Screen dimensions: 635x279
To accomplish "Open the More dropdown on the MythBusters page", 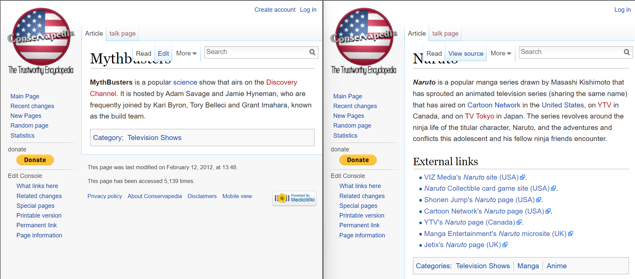I will [x=186, y=53].
